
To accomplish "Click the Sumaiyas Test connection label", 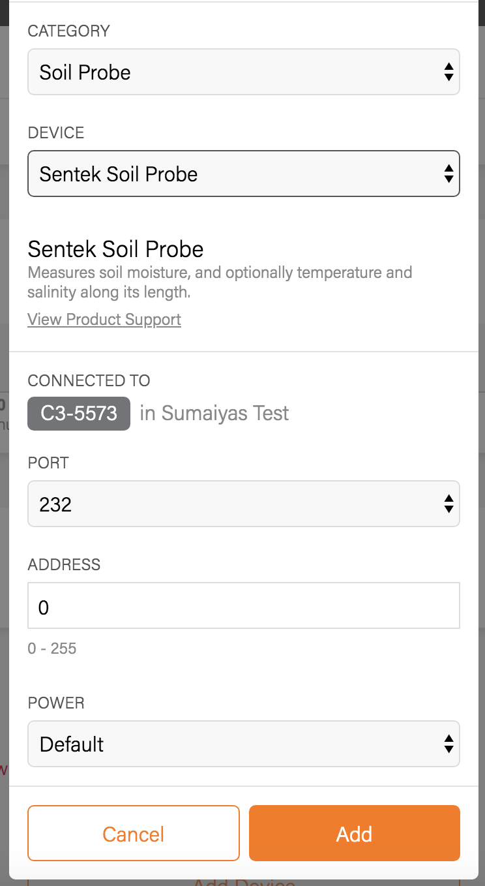I will point(214,413).
